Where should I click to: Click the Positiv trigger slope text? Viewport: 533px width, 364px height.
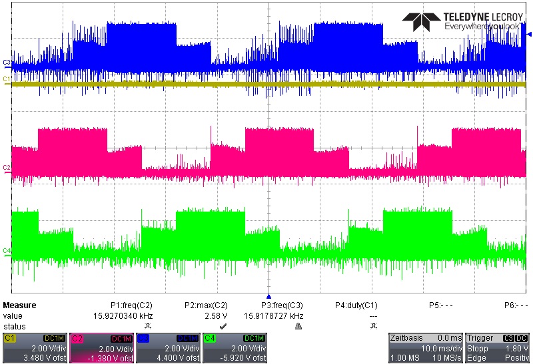[x=517, y=357]
